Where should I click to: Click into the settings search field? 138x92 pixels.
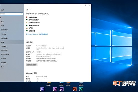11,14
